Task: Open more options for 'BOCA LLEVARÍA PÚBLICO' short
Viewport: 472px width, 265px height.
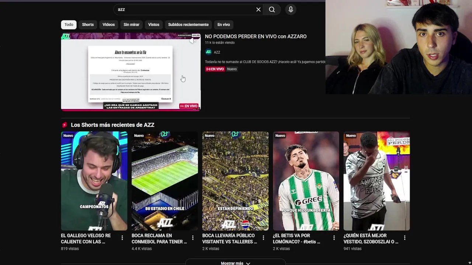Action: click(x=263, y=238)
